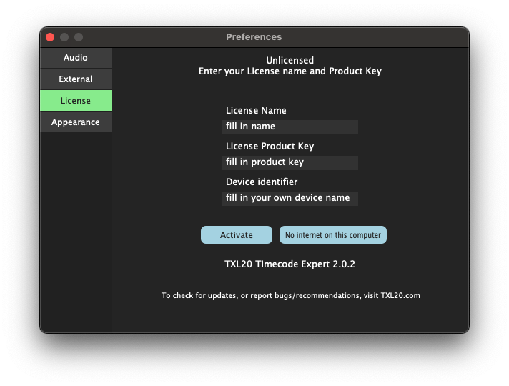Click the Enter your License name instruction text
Viewport: 509px width, 386px height.
click(290, 71)
